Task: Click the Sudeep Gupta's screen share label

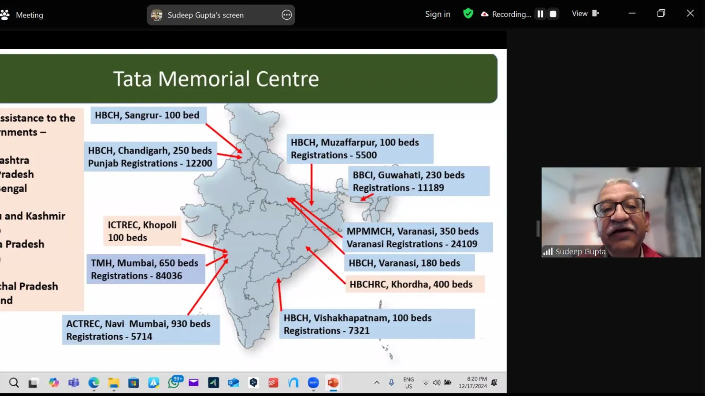Action: 205,15
